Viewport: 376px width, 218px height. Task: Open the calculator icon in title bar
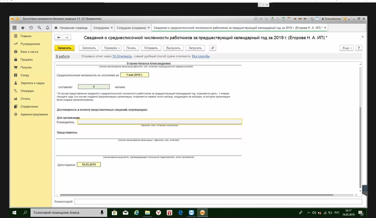click(x=284, y=19)
